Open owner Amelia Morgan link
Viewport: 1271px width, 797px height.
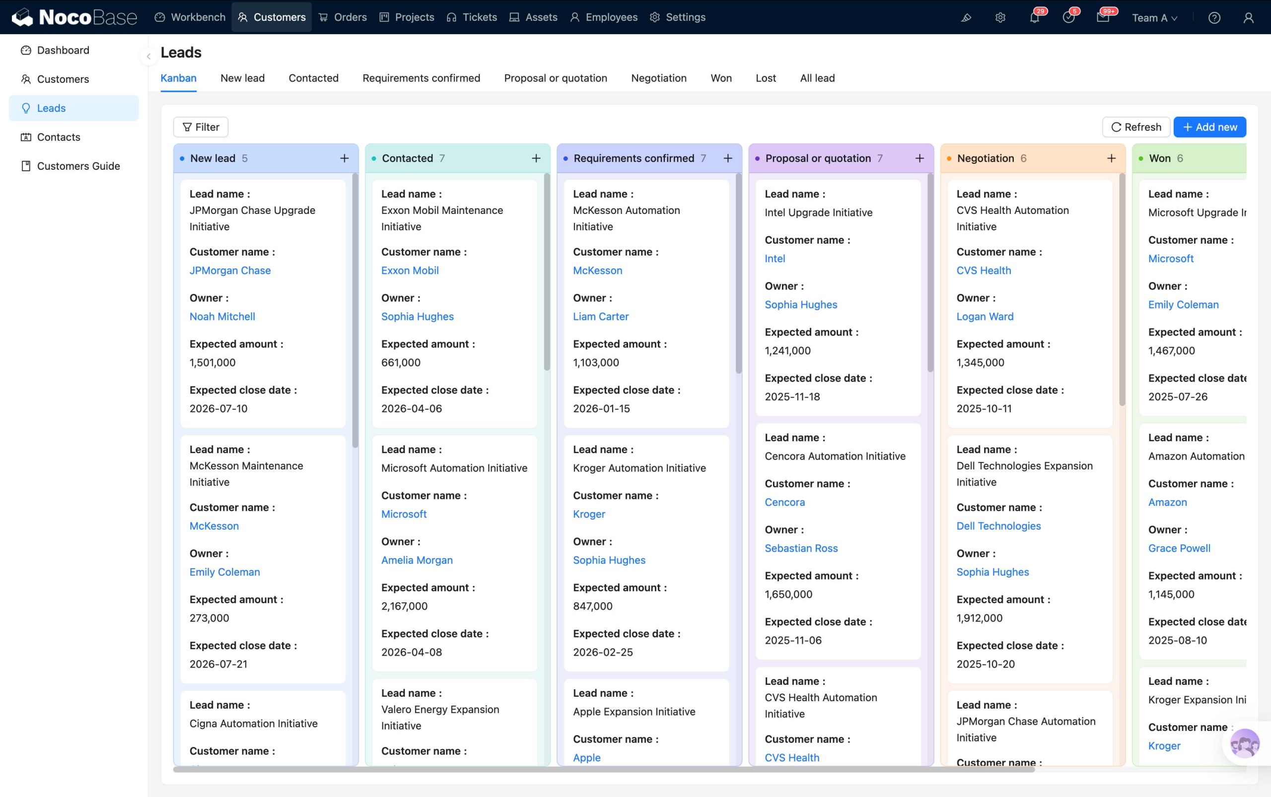point(417,560)
